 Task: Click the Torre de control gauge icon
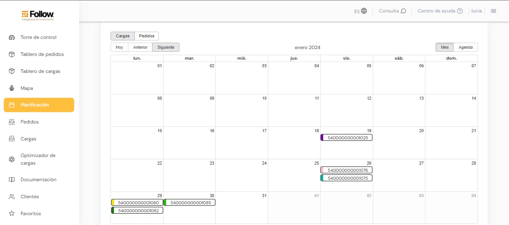coord(12,37)
